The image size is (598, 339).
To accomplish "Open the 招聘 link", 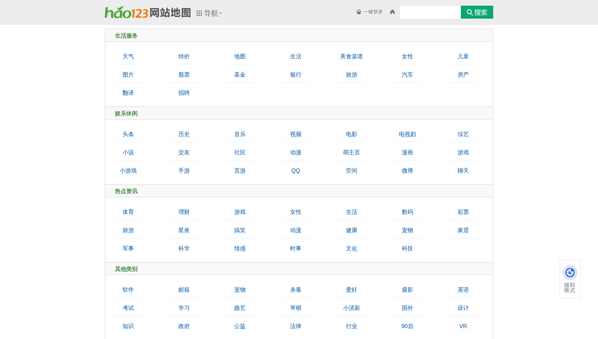I will point(184,93).
